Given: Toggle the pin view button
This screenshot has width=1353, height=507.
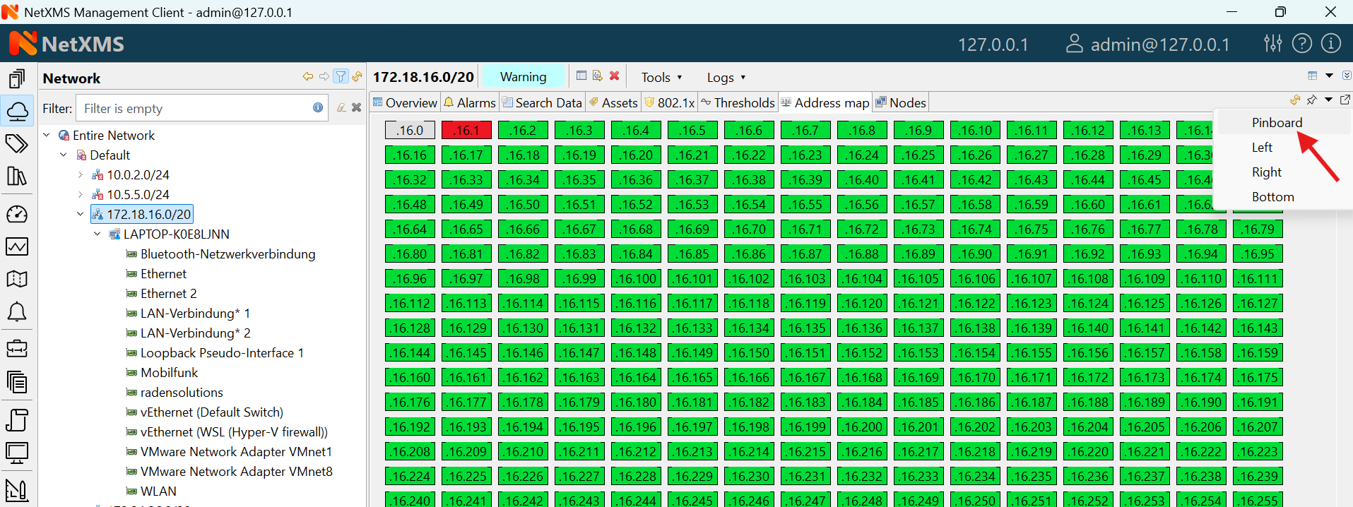Looking at the screenshot, I should (x=1311, y=100).
